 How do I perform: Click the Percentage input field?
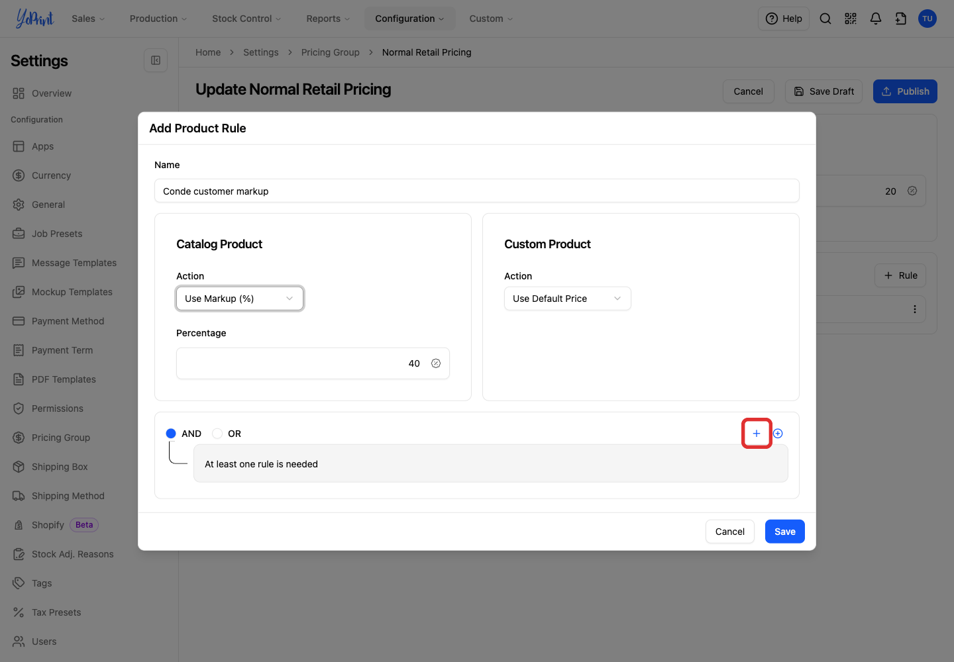point(313,363)
